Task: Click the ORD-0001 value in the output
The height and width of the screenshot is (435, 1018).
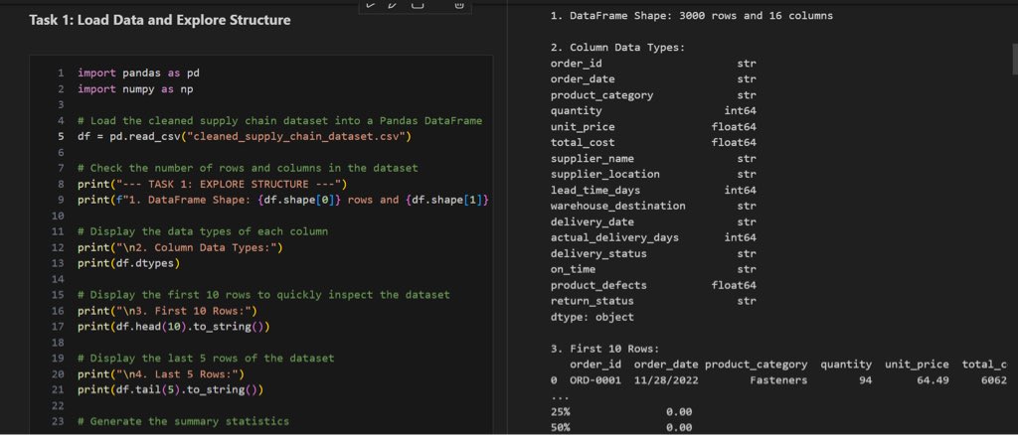Action: [595, 380]
